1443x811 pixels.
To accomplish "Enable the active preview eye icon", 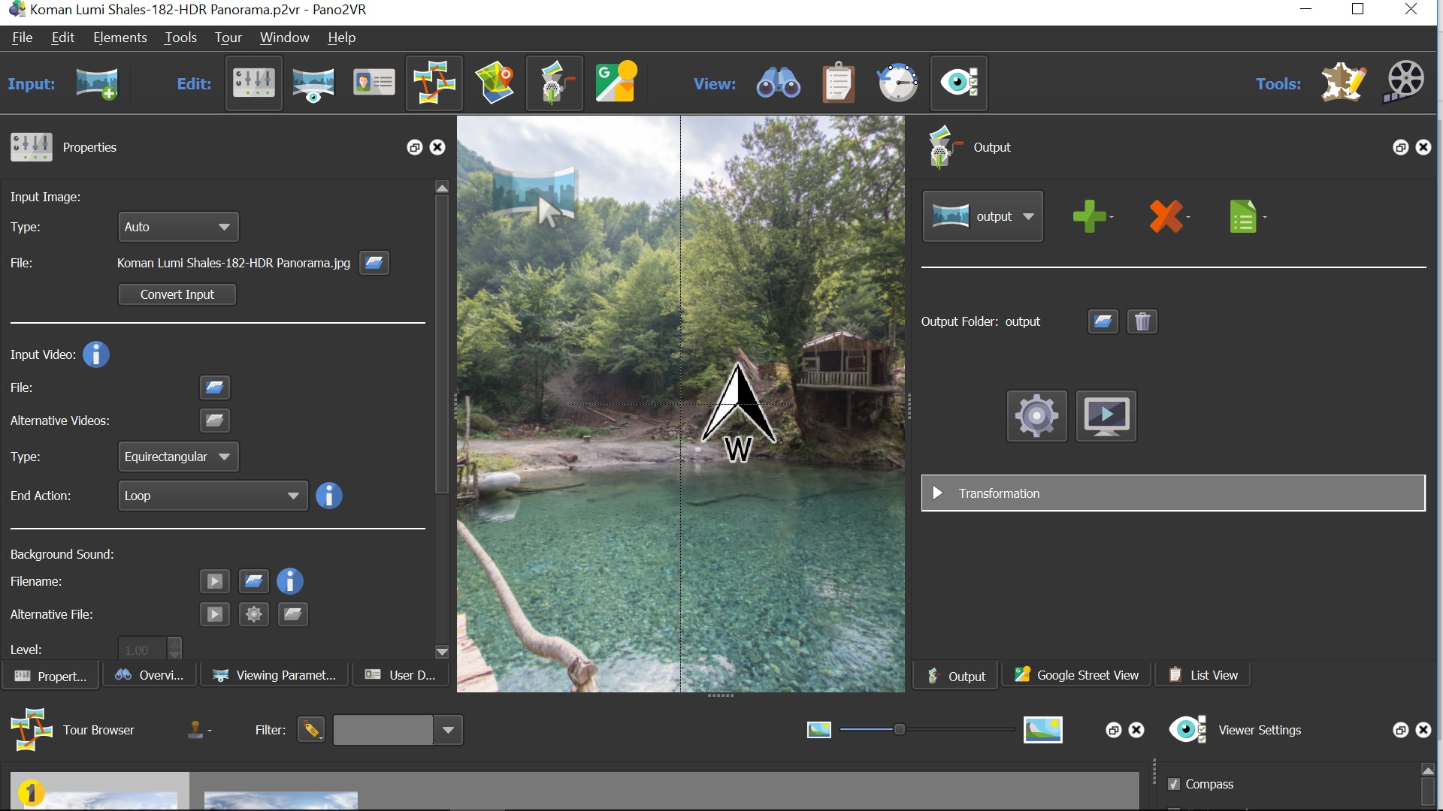I will pyautogui.click(x=958, y=83).
